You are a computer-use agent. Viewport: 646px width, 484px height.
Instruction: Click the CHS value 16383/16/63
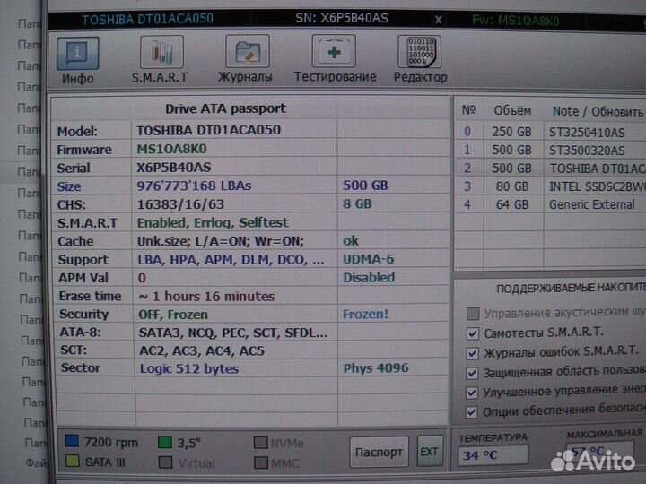click(180, 204)
